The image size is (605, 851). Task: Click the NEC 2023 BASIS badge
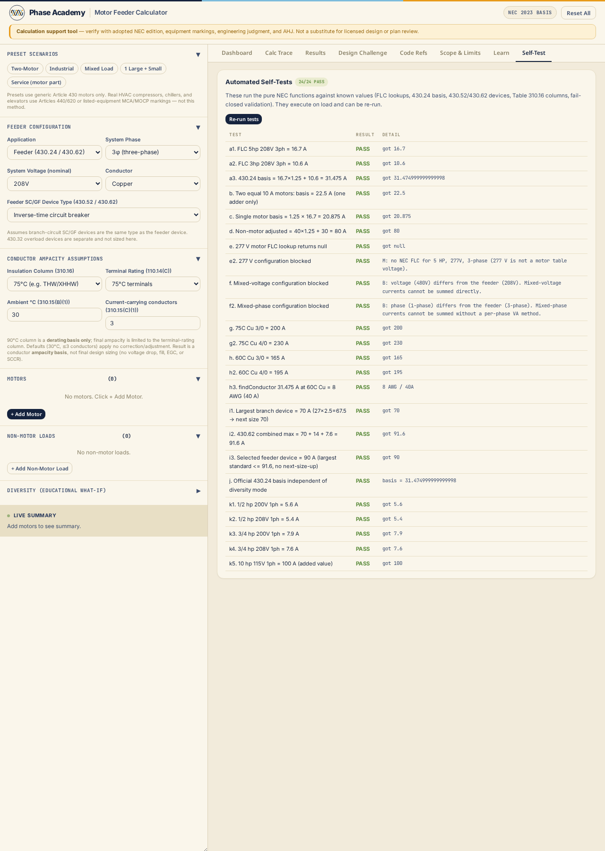pos(530,13)
